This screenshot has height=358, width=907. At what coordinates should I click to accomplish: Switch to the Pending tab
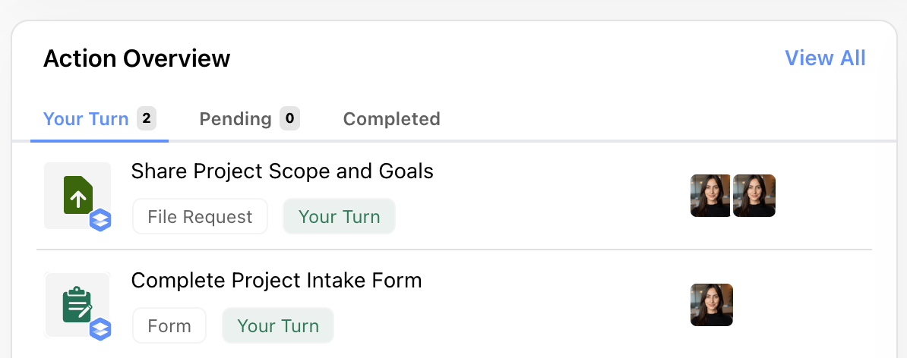(x=249, y=119)
